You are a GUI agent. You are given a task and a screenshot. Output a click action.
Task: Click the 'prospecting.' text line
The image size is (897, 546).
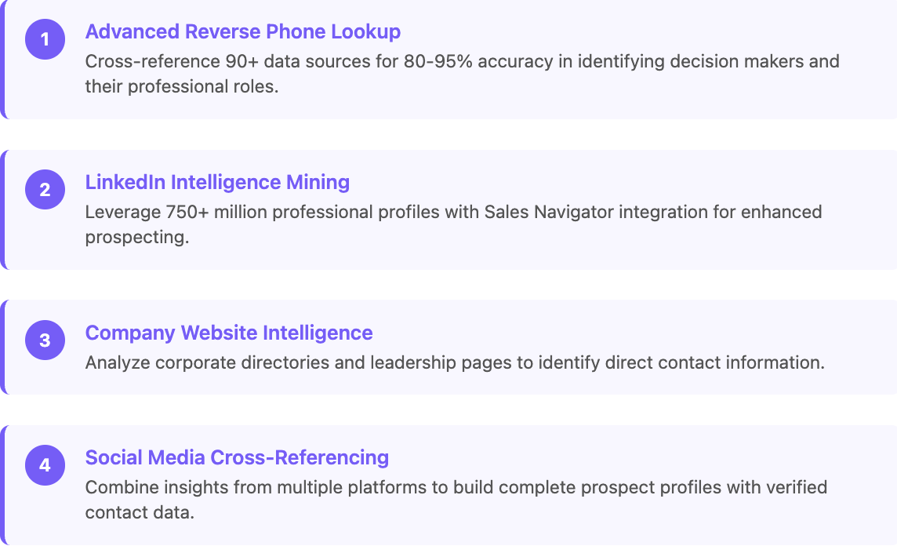coord(137,237)
